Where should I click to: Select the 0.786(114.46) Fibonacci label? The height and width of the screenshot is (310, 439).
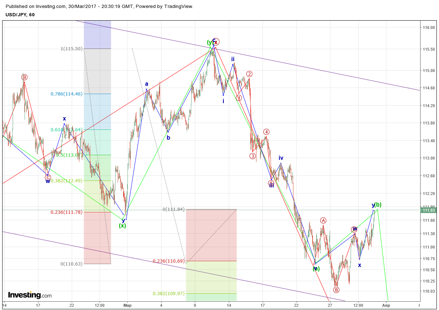click(67, 94)
